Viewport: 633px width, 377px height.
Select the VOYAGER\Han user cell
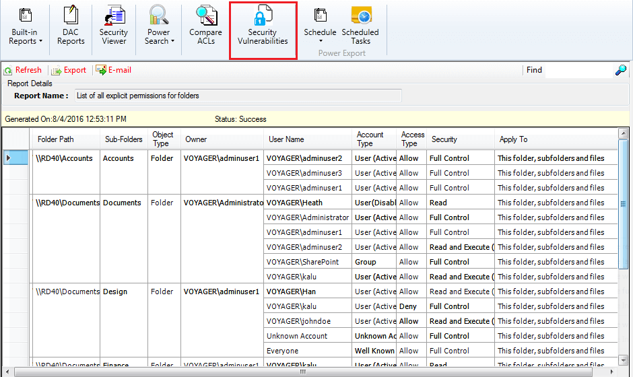[x=308, y=292]
